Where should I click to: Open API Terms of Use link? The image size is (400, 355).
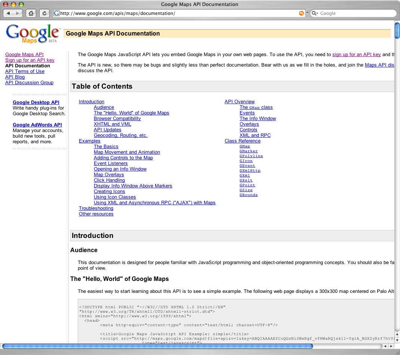(25, 71)
